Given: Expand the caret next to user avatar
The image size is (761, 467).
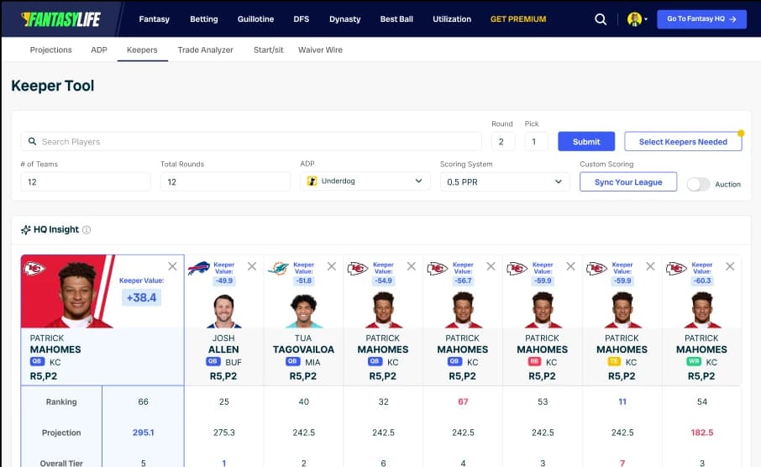Looking at the screenshot, I should pos(646,19).
